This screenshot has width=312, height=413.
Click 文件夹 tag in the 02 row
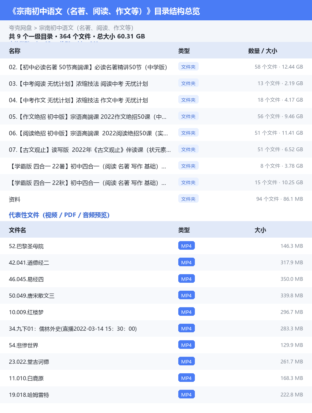[x=188, y=67]
